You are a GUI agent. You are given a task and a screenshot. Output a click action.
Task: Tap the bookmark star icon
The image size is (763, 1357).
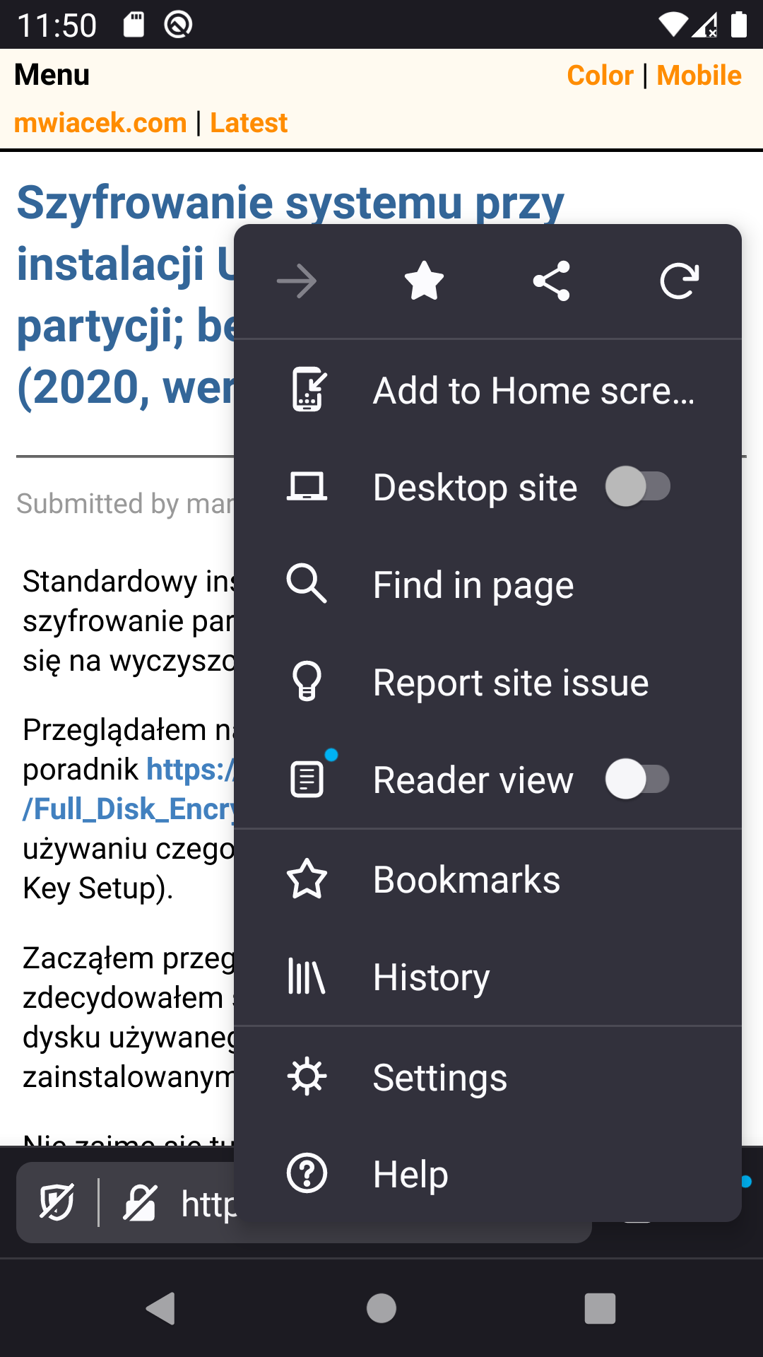424,281
